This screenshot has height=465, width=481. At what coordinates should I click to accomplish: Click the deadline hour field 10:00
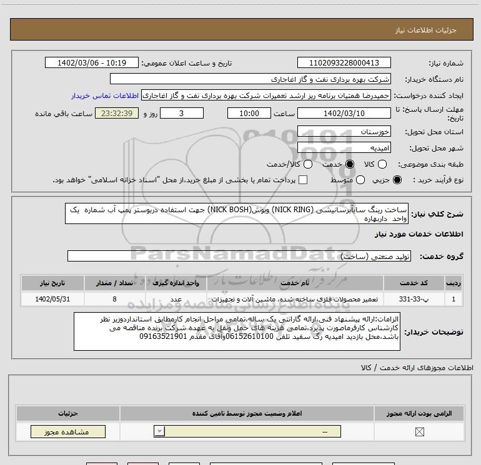[x=249, y=113]
